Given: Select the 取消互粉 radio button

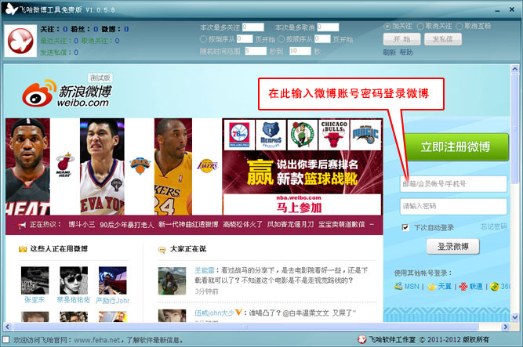Looking at the screenshot, I should coord(459,26).
